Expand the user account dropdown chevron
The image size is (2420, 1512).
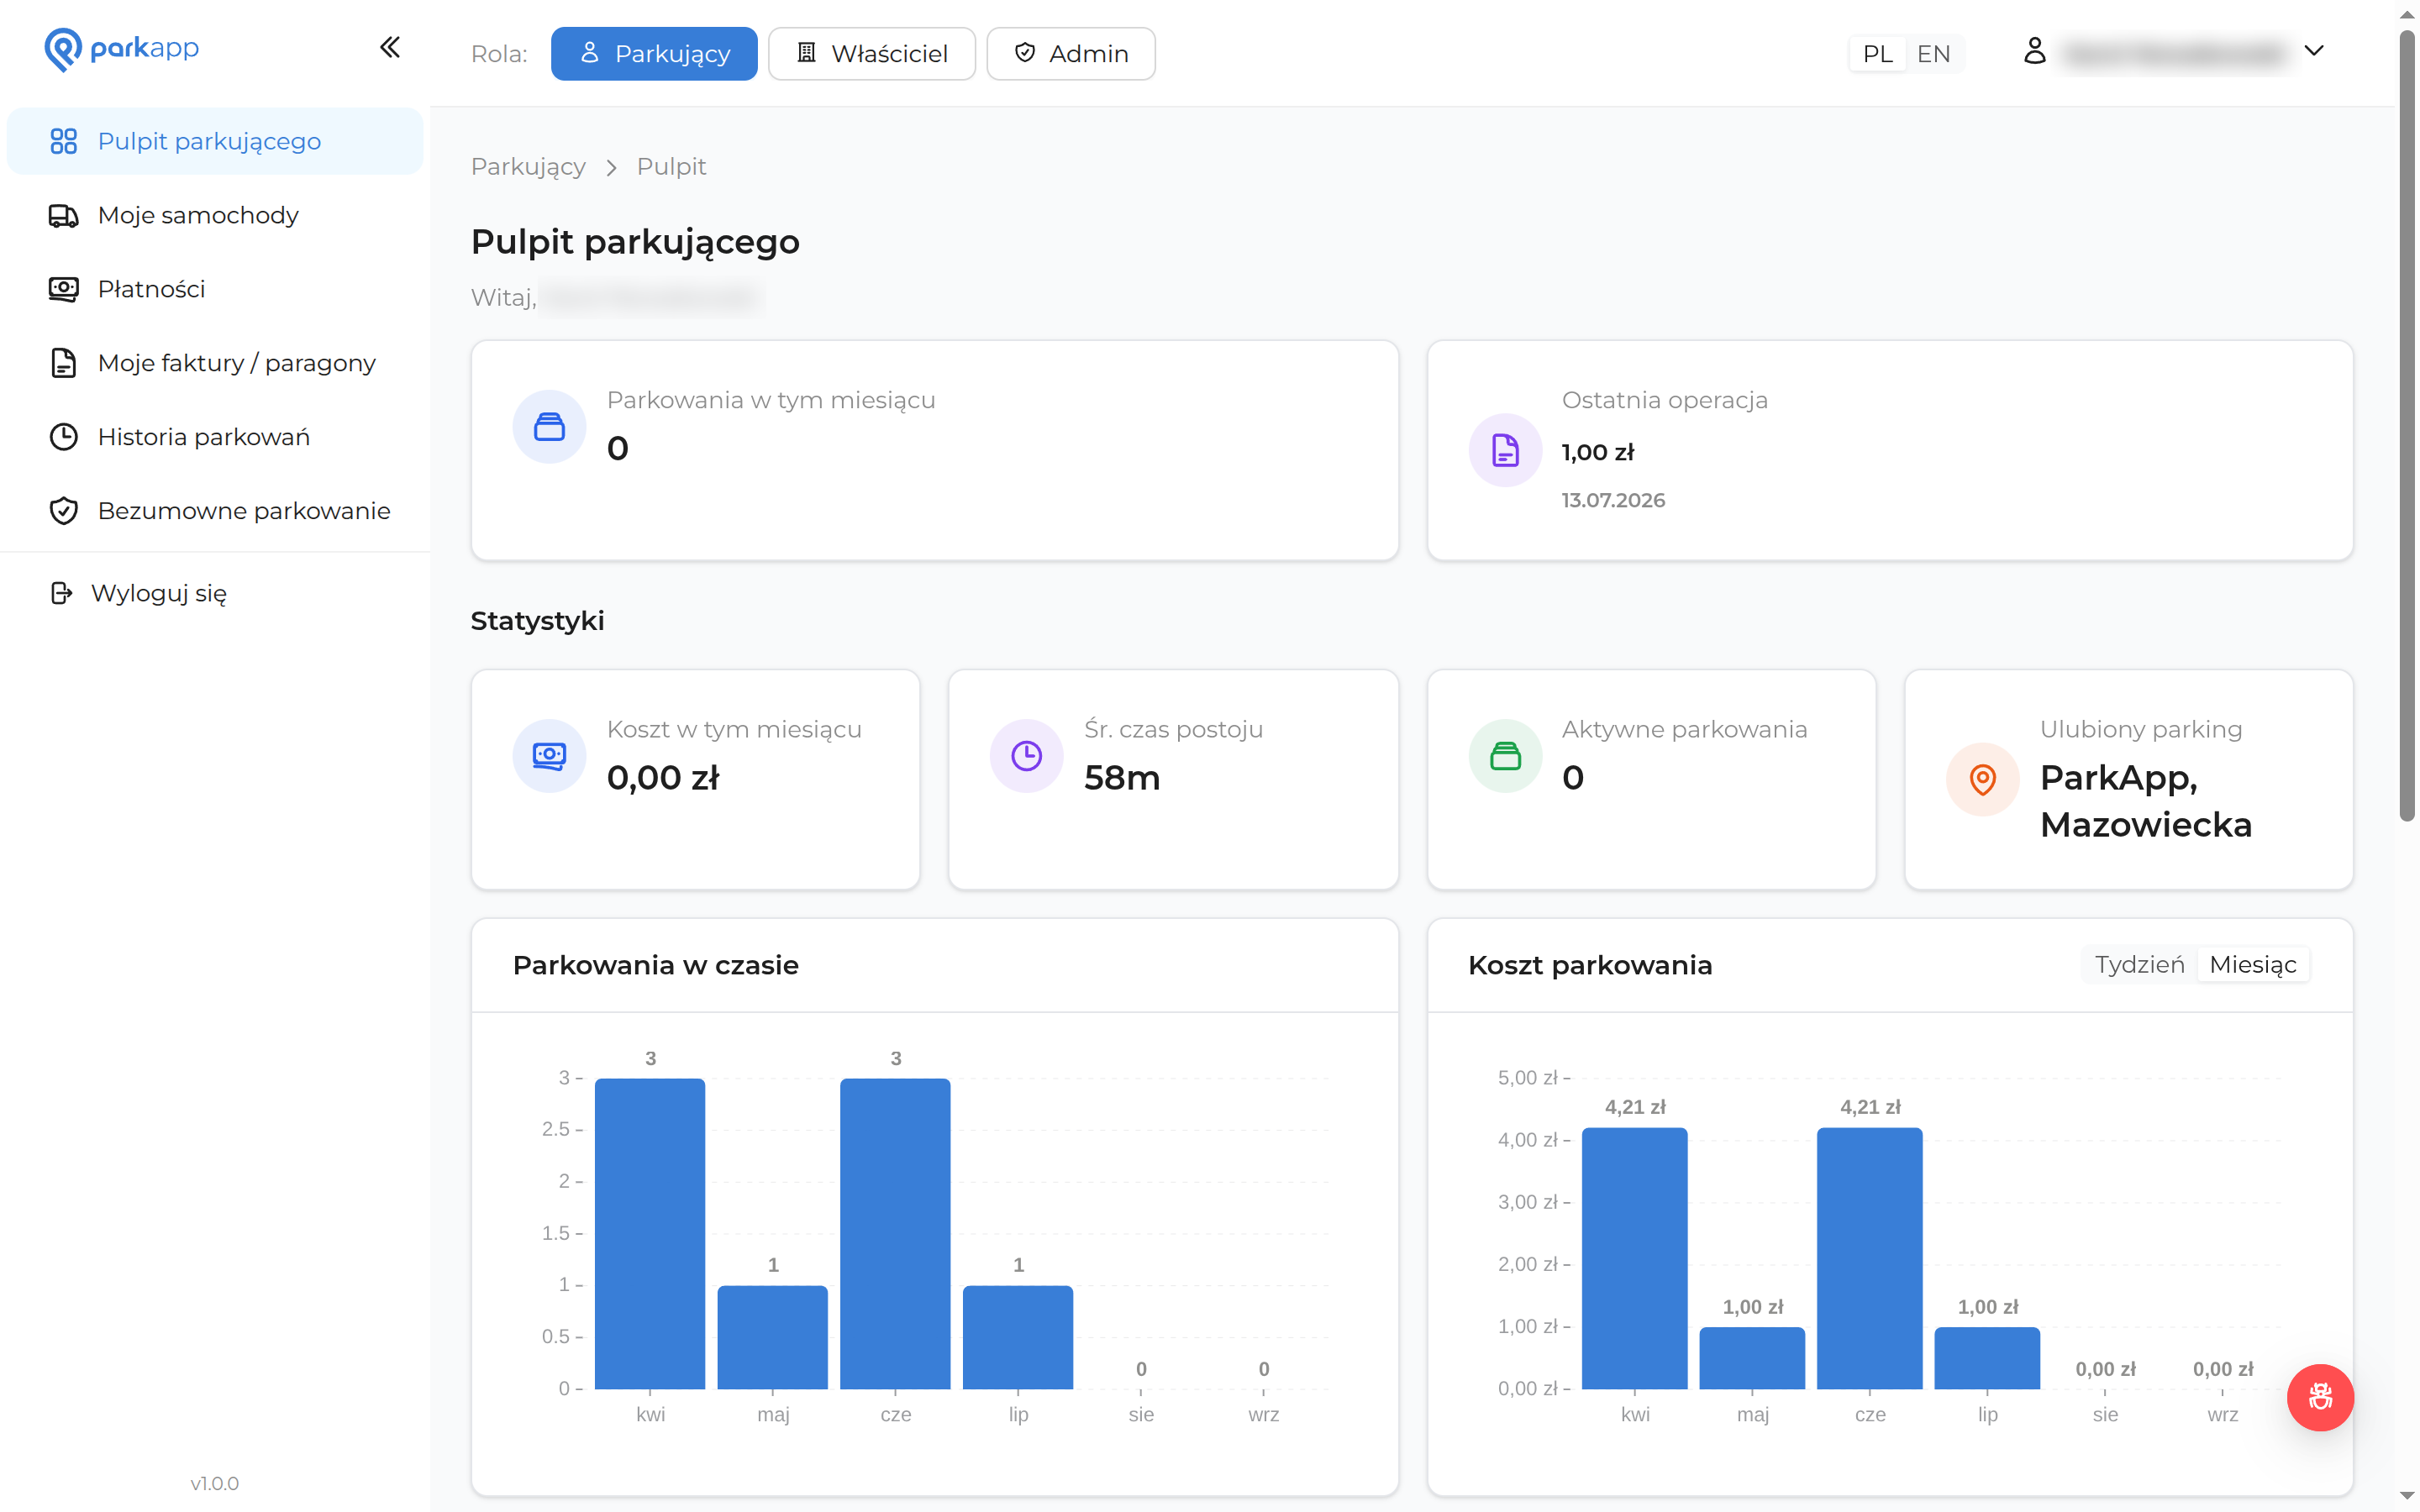click(2313, 51)
